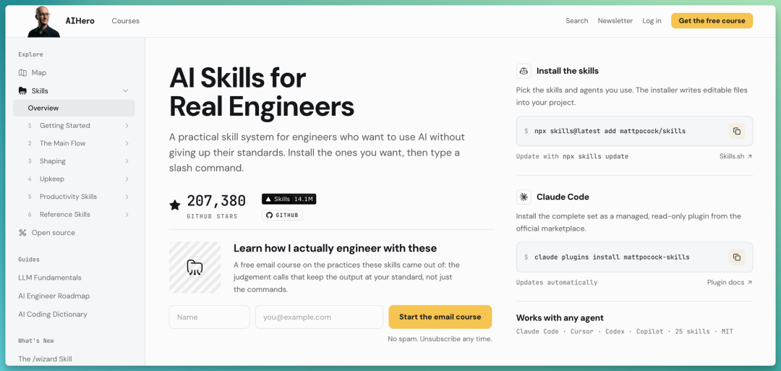Click the Claude Code starburst icon
Image resolution: width=781 pixels, height=371 pixels.
pyautogui.click(x=524, y=197)
